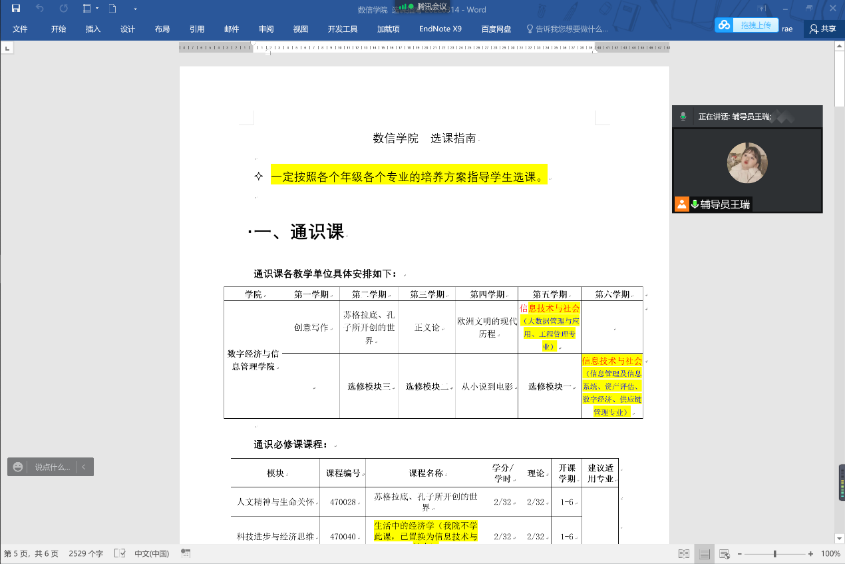The height and width of the screenshot is (564, 845).
Task: Click the spelling proofing check icon in status bar
Action: [x=120, y=553]
